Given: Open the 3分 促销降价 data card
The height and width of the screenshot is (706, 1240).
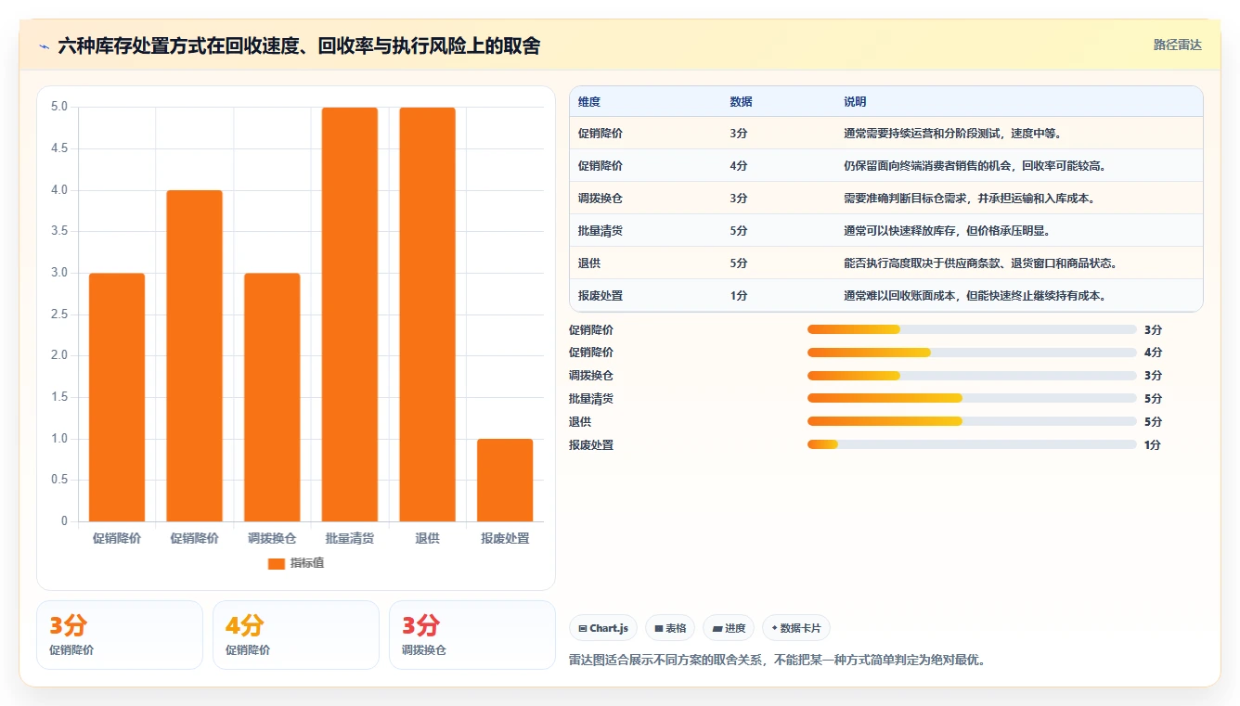Looking at the screenshot, I should [120, 635].
